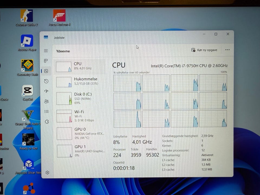Select the GPU 0 NVIDIA GeForce entry
Image resolution: width=260 pixels, height=195 pixels.
[80, 134]
